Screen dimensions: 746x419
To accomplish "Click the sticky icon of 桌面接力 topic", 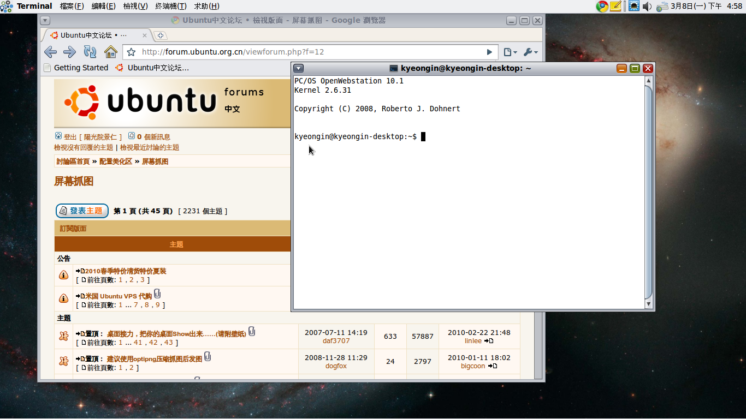I will tap(64, 337).
